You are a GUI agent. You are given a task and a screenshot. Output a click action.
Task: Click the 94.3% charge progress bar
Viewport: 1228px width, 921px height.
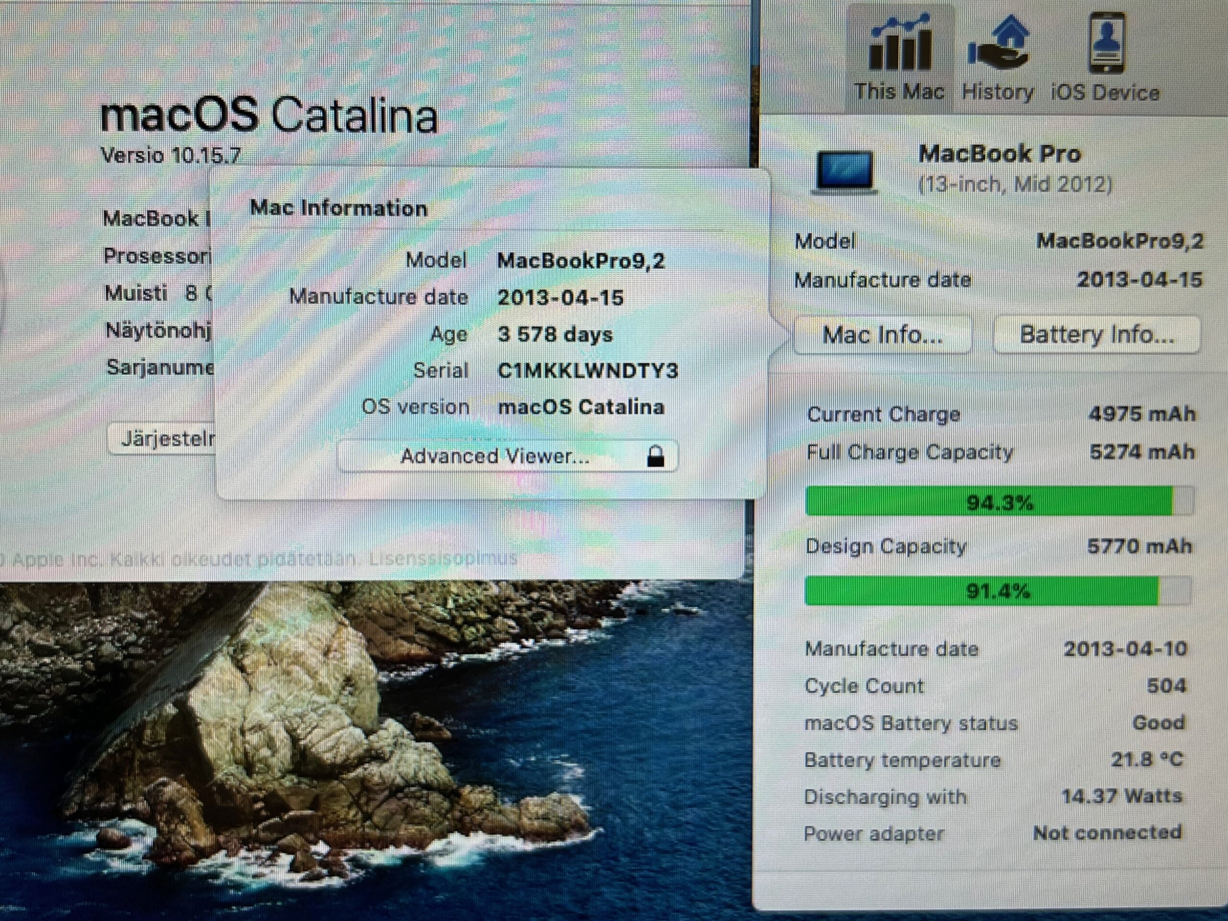[999, 502]
